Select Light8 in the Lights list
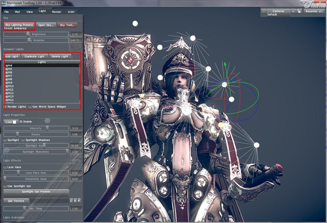 pos(42,79)
